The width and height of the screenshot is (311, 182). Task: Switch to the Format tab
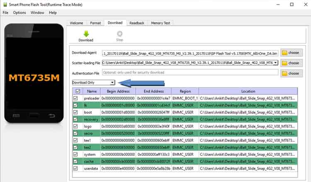pyautogui.click(x=95, y=23)
